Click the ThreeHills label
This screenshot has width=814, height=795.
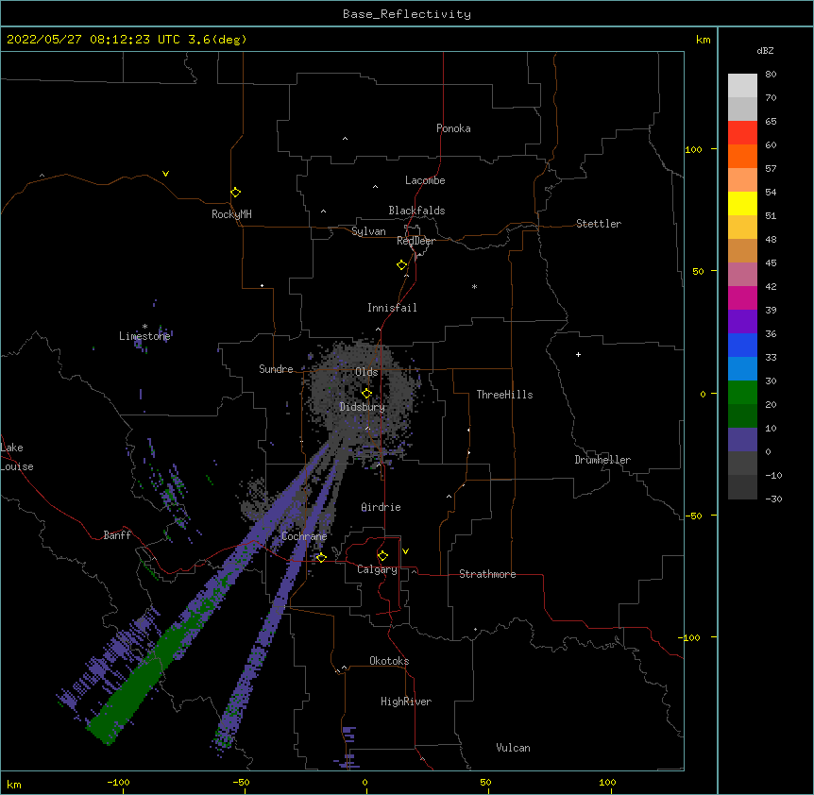point(504,395)
